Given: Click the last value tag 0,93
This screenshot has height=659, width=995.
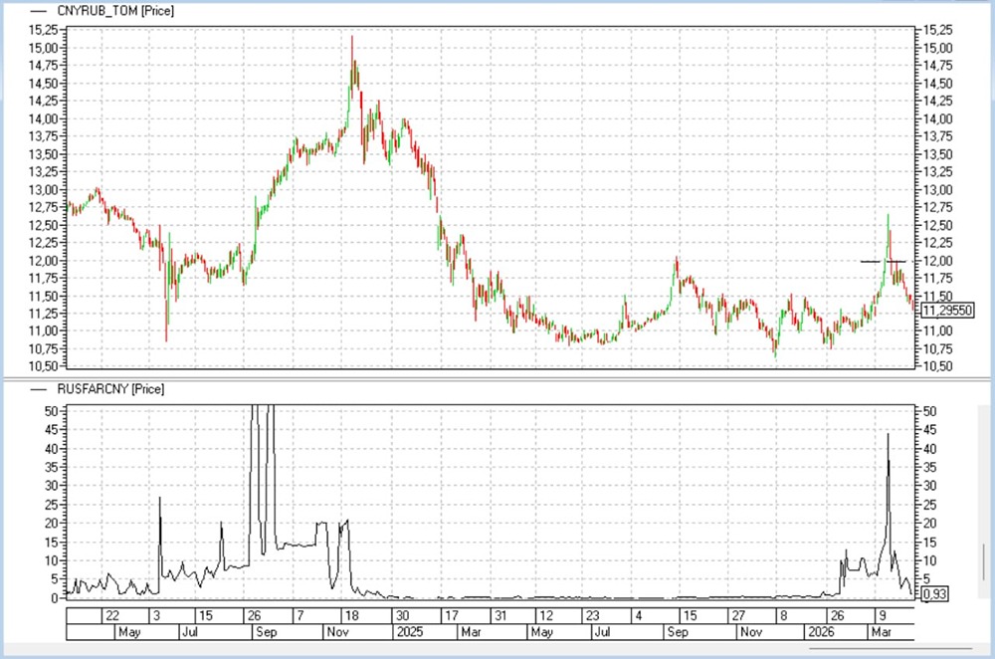Looking at the screenshot, I should (x=934, y=594).
